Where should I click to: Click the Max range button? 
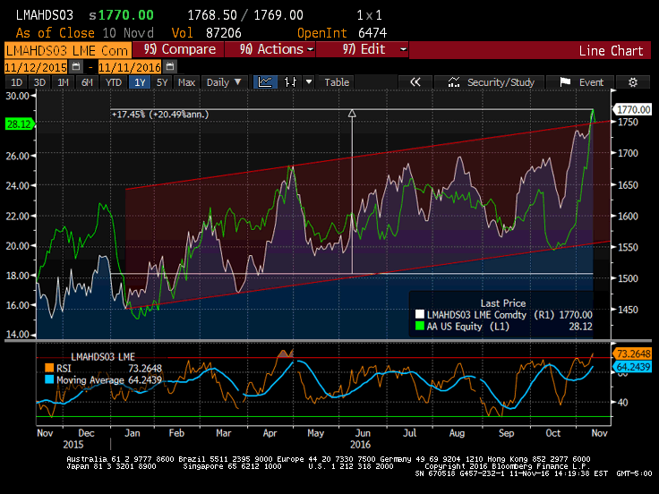point(186,82)
